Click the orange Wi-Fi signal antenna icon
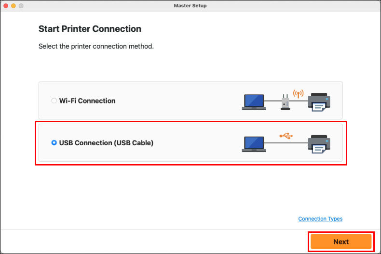Viewport: 381px width, 254px height. point(298,93)
